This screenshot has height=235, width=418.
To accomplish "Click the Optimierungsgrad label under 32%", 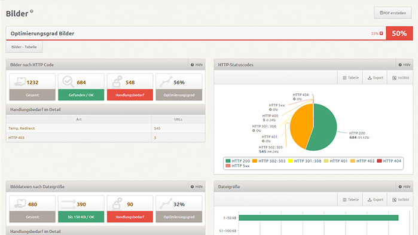I will [179, 217].
